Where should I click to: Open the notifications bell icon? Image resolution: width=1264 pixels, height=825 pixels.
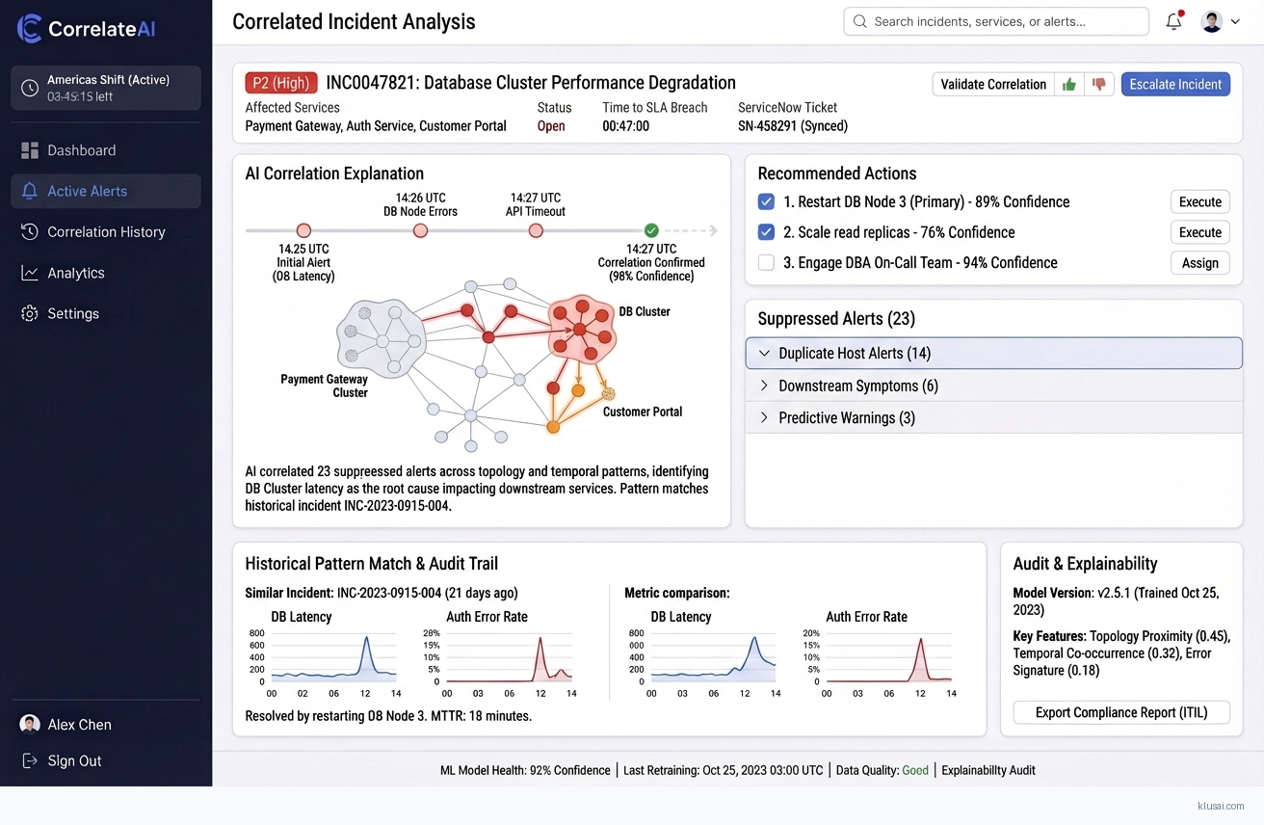(1173, 21)
